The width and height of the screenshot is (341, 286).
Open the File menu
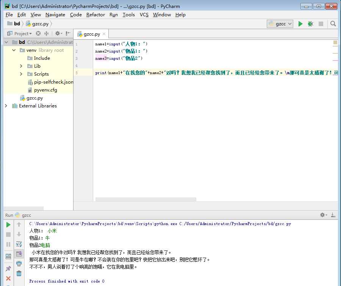[9, 15]
